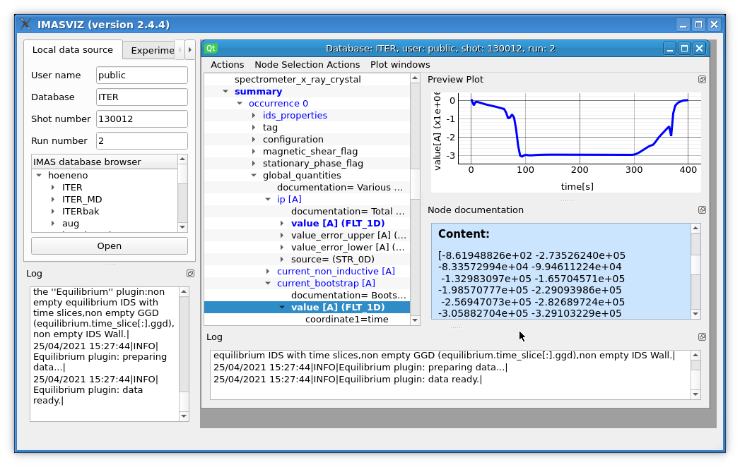740x467 pixels.
Task: Switch to the Local data source tab
Action: coord(73,50)
